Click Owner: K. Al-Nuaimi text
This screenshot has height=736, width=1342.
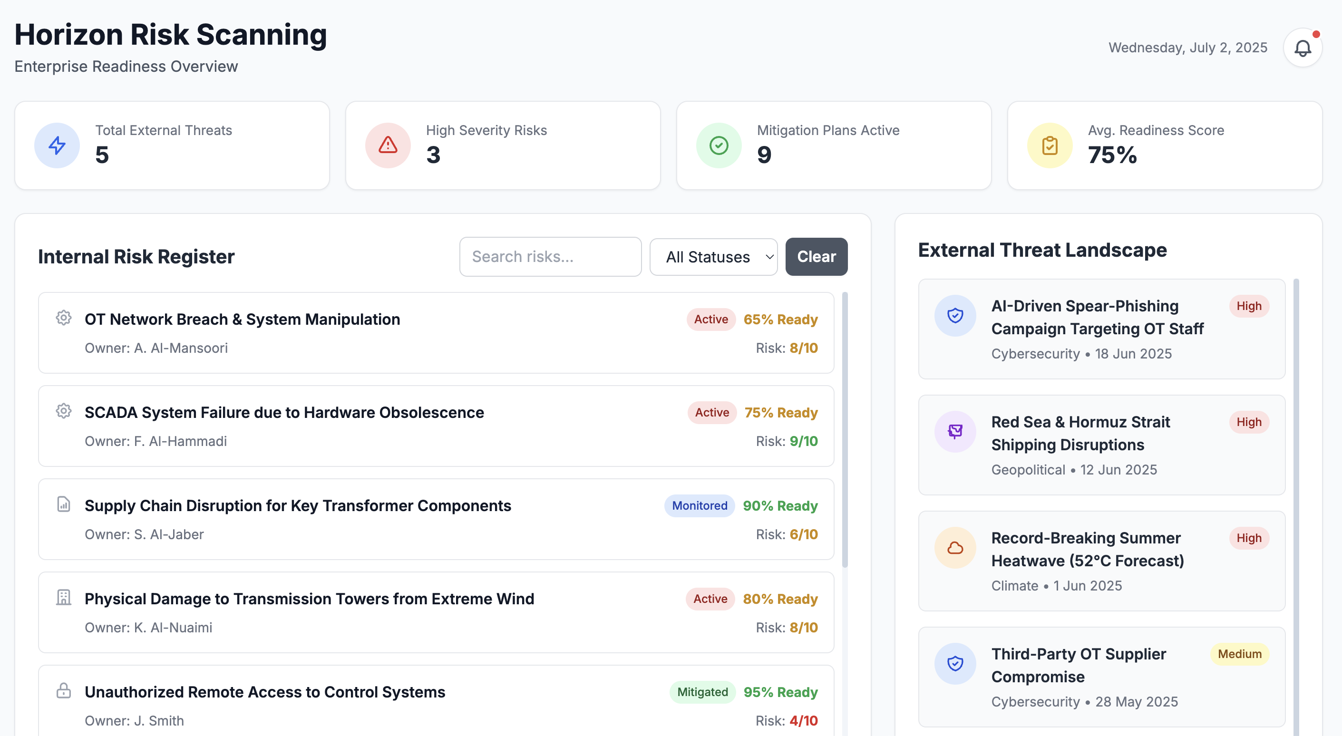[148, 628]
